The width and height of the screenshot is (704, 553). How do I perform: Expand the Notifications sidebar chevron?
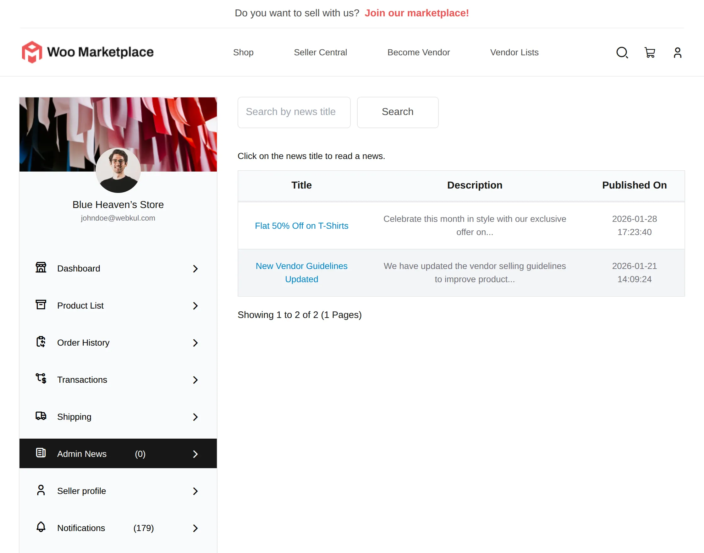point(195,528)
